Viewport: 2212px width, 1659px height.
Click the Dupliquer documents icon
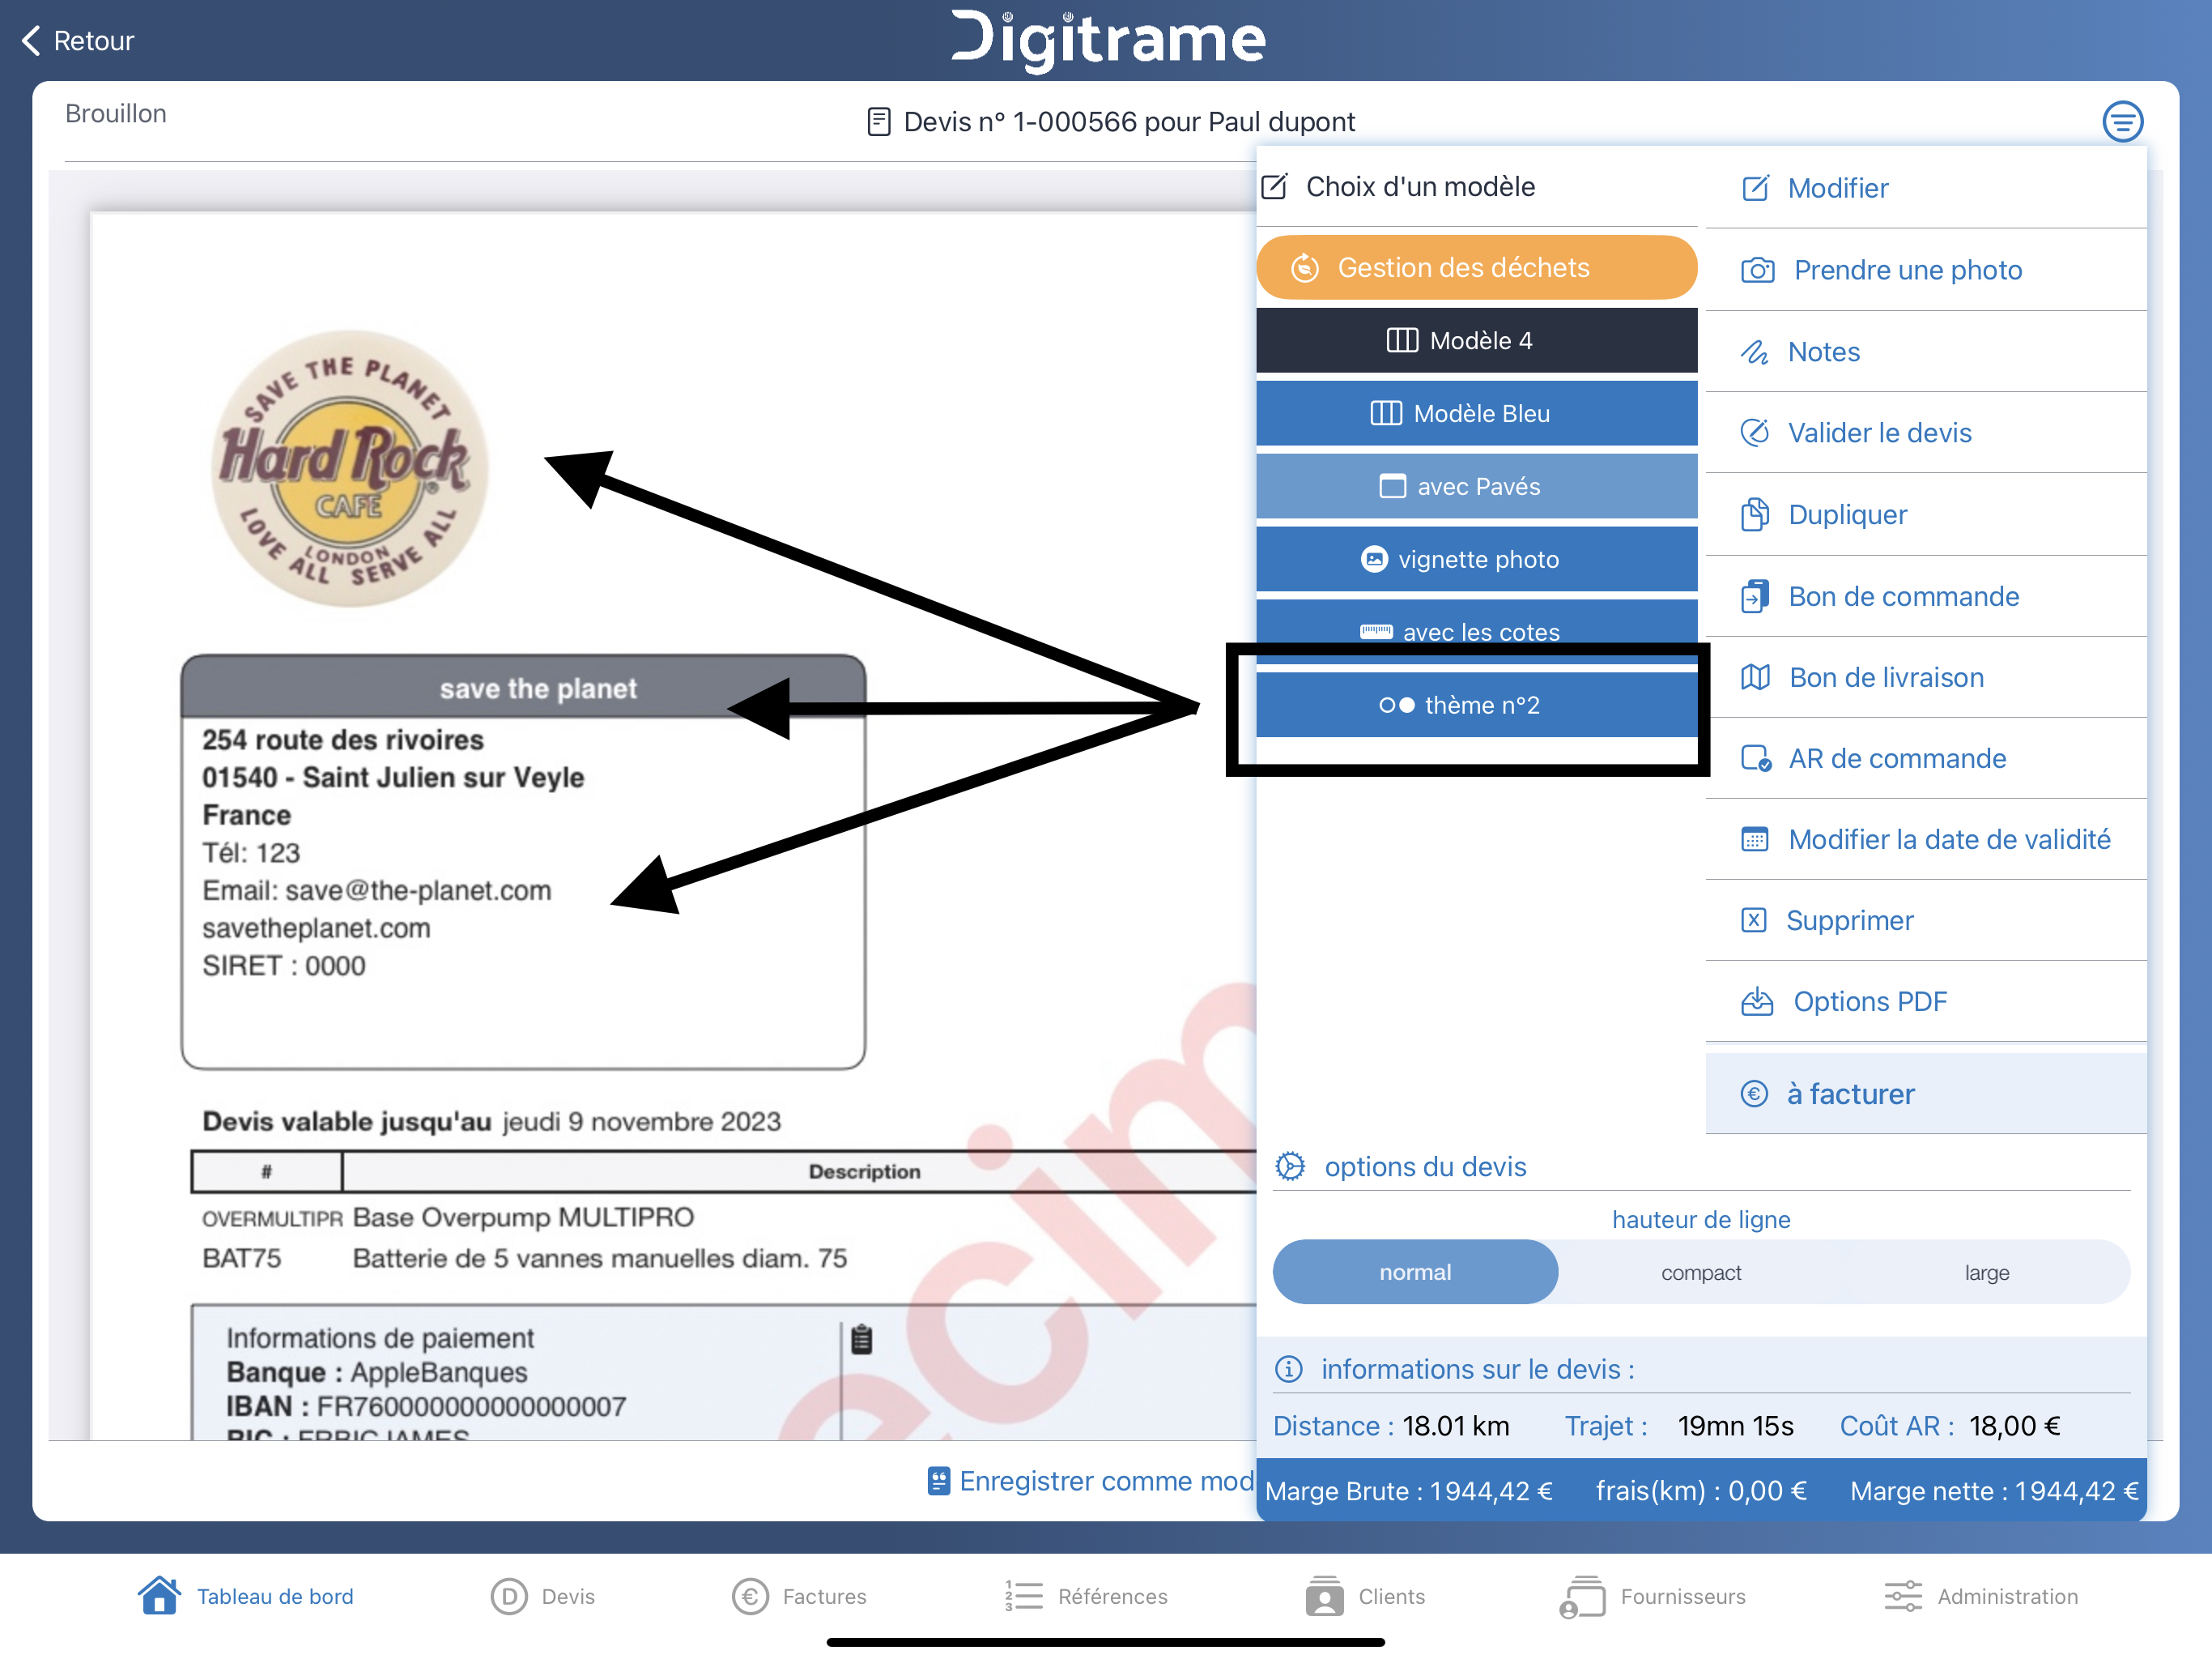point(1755,514)
